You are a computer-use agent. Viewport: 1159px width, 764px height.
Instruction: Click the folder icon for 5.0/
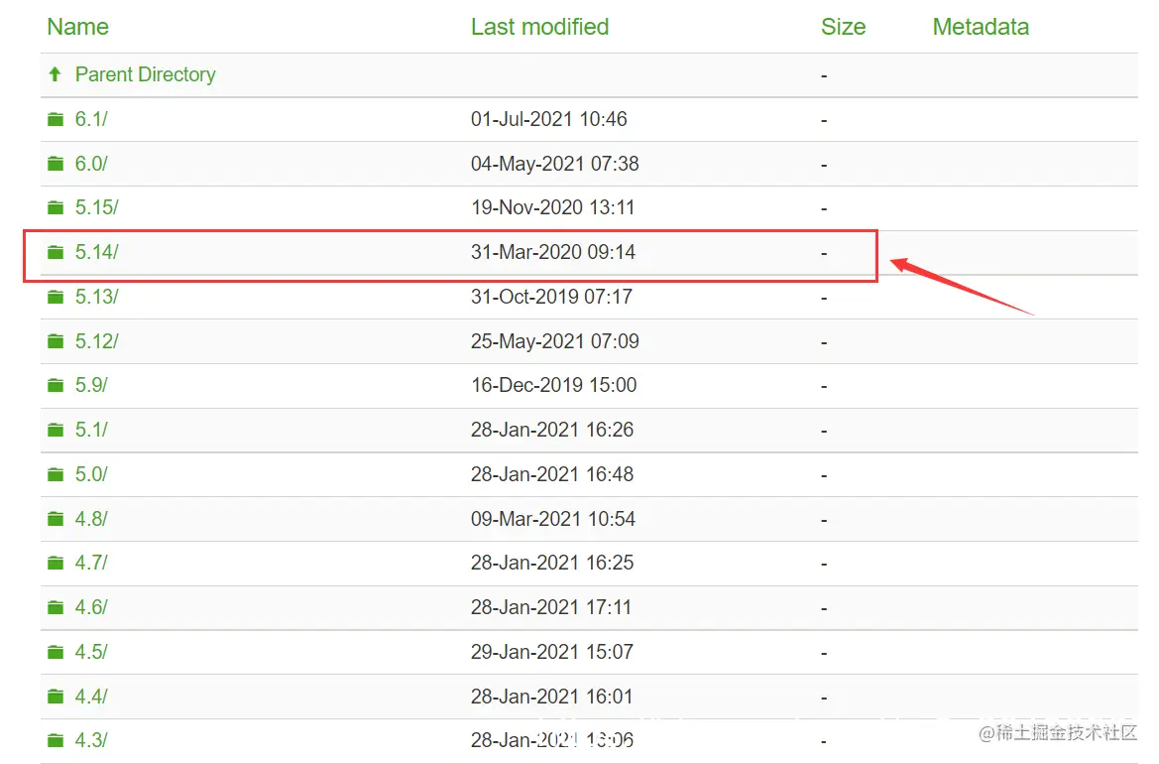coord(56,474)
